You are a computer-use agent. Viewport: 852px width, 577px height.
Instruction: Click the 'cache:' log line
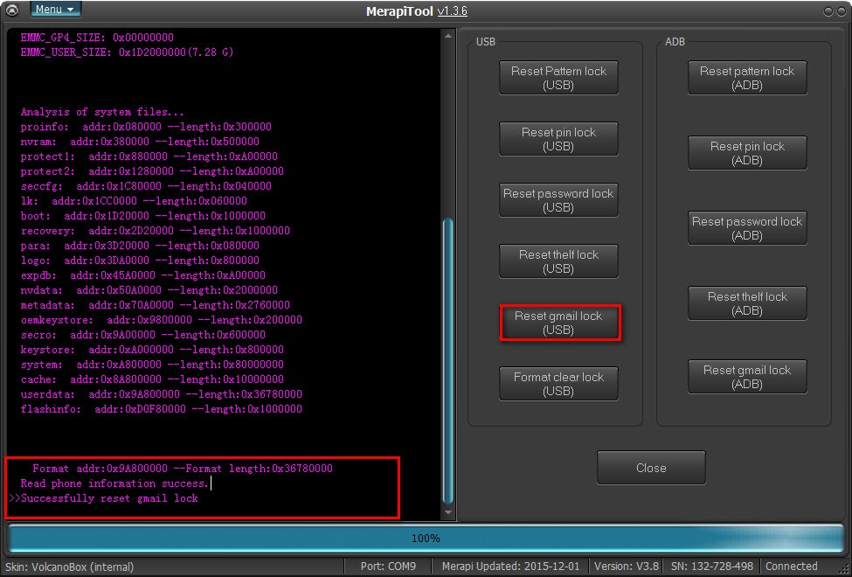tap(152, 379)
